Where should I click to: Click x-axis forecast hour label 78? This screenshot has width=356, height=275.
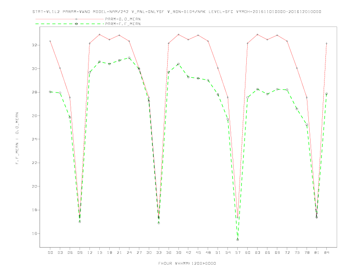point(307,253)
